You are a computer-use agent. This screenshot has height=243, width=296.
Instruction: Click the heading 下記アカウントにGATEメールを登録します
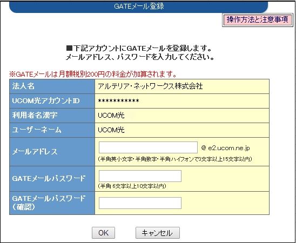pyautogui.click(x=139, y=49)
